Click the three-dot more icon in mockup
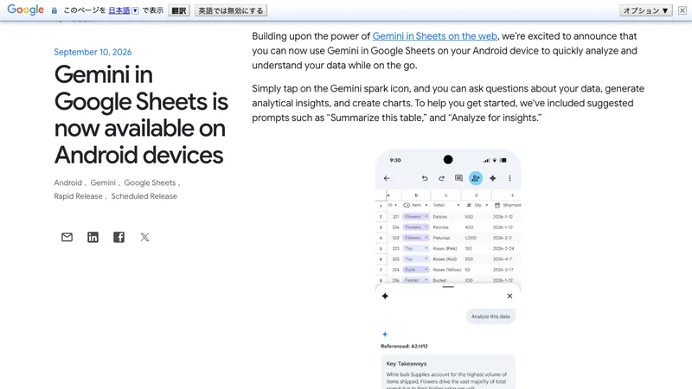This screenshot has width=692, height=389. coord(509,178)
